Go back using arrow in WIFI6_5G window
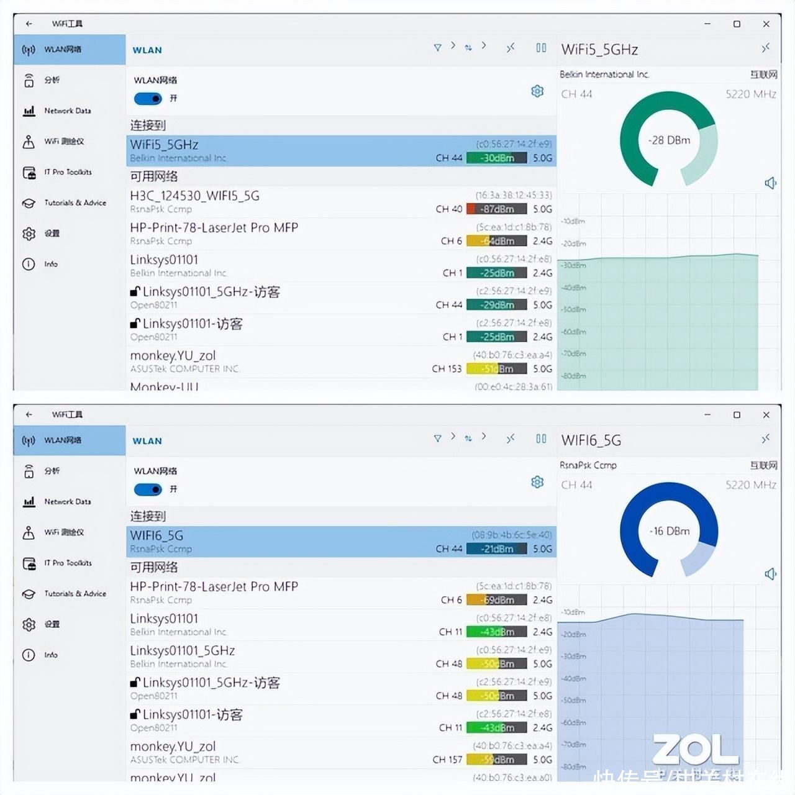The image size is (795, 795). [29, 414]
